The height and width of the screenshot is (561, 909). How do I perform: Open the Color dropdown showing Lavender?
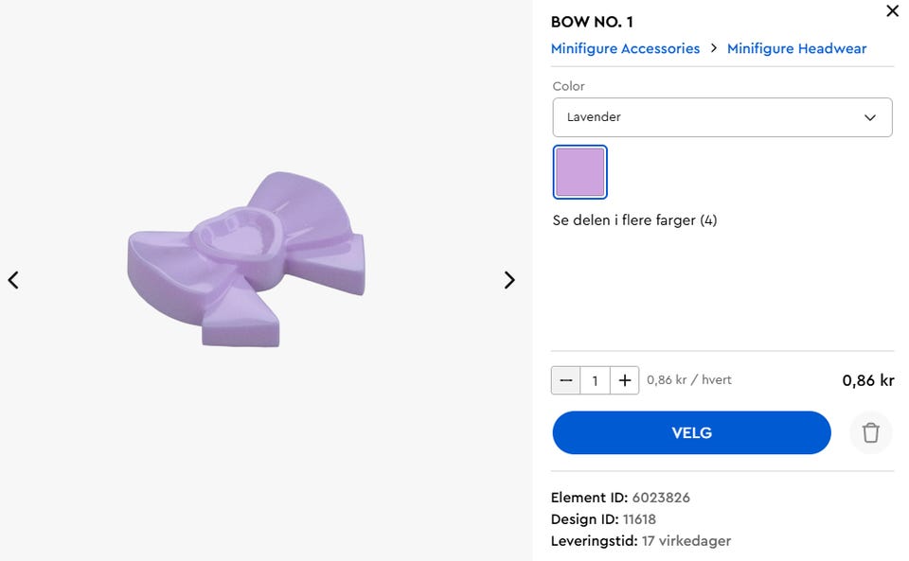tap(722, 117)
